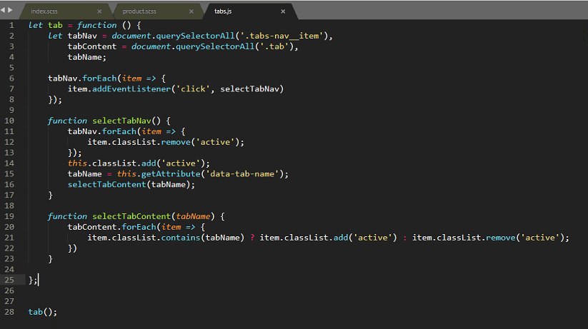Click 'contains' method on line 21
The height and width of the screenshot is (329, 588).
(181, 238)
